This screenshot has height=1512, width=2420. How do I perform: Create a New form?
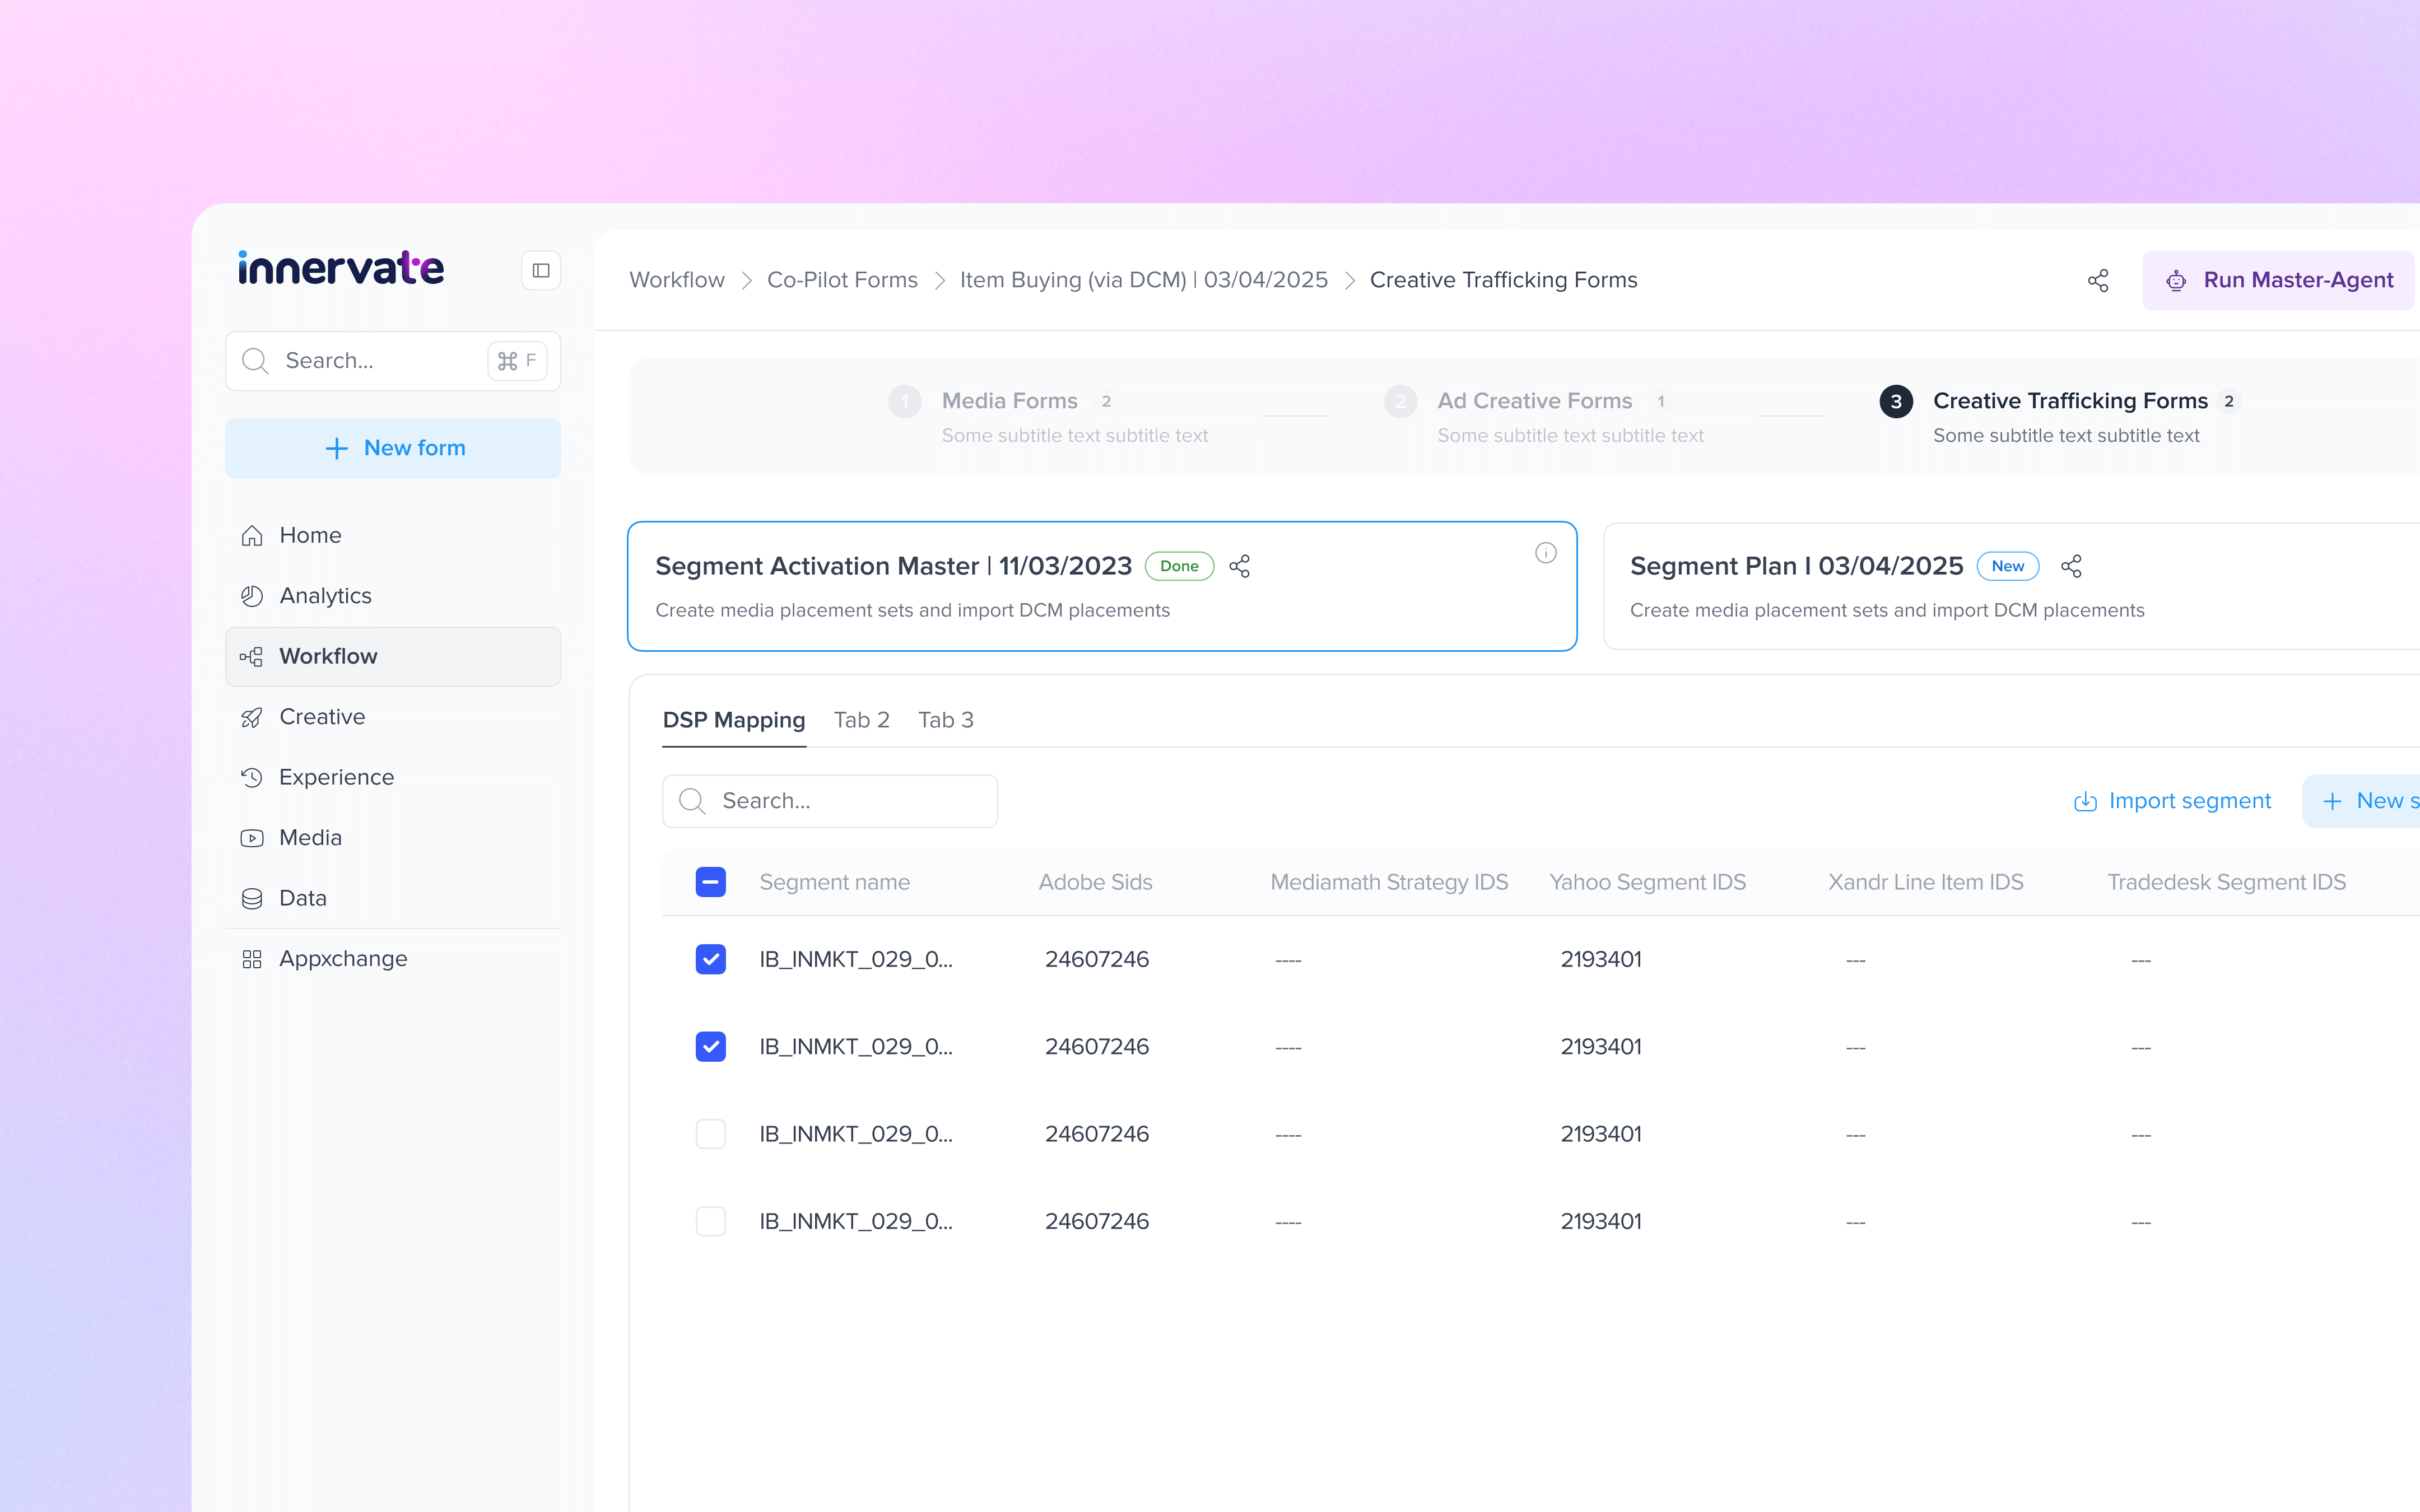click(393, 448)
